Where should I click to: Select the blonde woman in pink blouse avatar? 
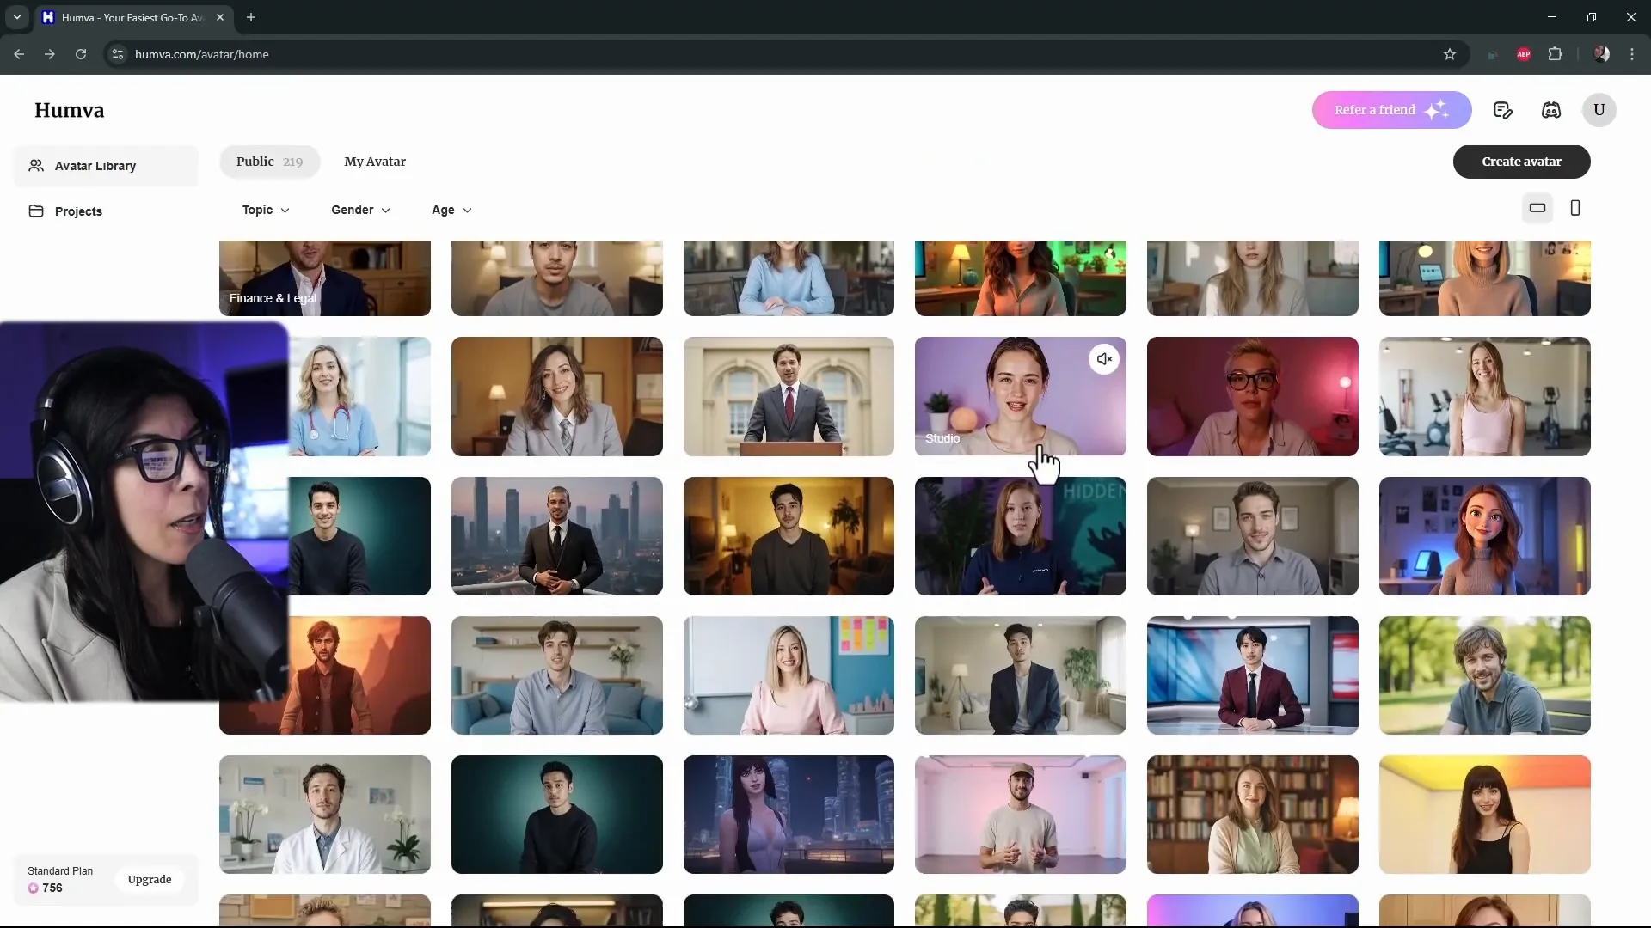click(x=789, y=675)
